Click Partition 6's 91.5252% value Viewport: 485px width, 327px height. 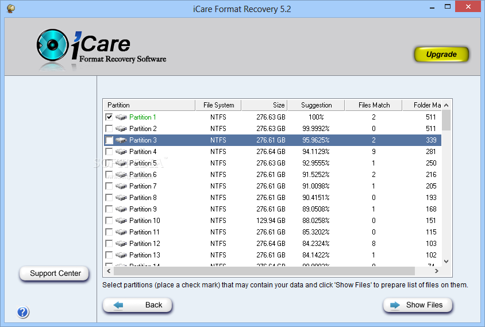[x=316, y=175]
